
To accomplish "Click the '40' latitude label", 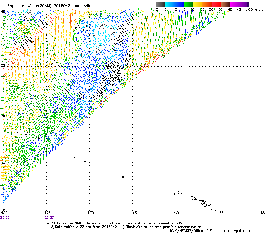I will [3, 12].
